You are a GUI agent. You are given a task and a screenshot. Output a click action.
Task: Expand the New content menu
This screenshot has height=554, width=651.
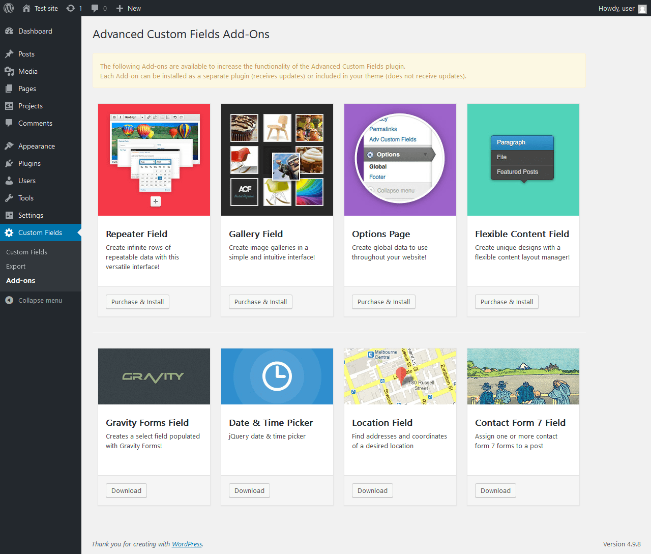(x=129, y=8)
